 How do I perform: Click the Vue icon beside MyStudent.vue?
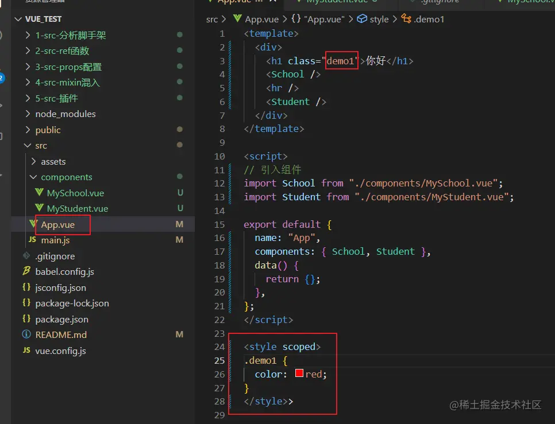click(39, 208)
